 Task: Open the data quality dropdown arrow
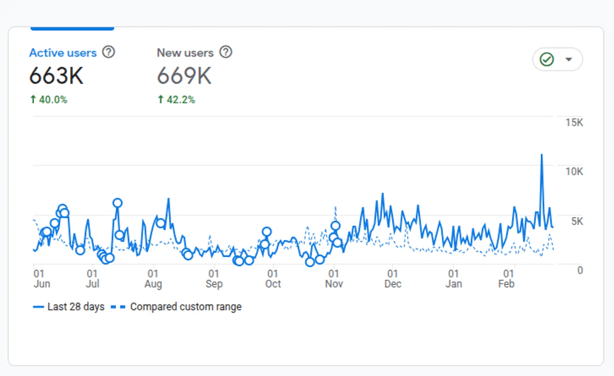point(568,59)
